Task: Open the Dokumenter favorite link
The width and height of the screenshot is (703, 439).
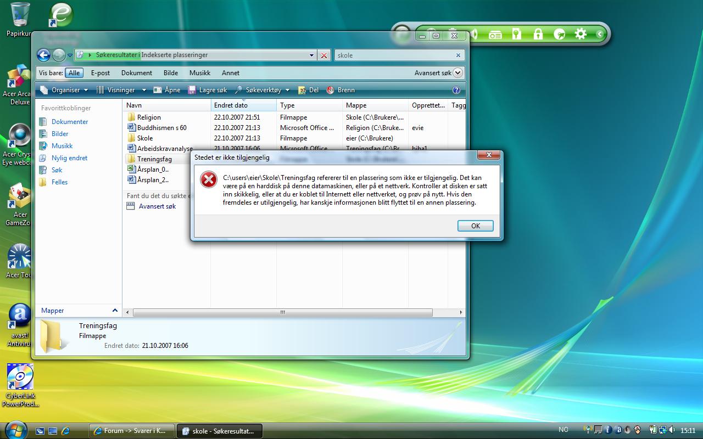Action: (x=70, y=122)
